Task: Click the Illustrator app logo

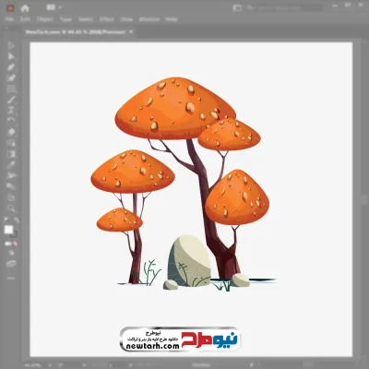Action: pos(9,8)
